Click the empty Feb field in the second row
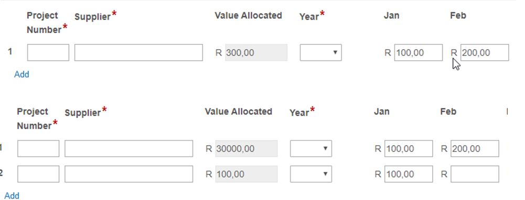Viewport: 525px width, 200px height. (x=475, y=174)
